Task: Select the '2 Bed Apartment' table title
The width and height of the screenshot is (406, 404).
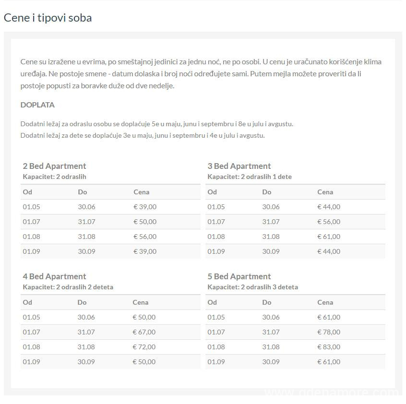Action: [x=55, y=166]
